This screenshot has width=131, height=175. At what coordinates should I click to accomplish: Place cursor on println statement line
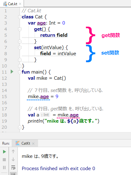tap(64, 121)
